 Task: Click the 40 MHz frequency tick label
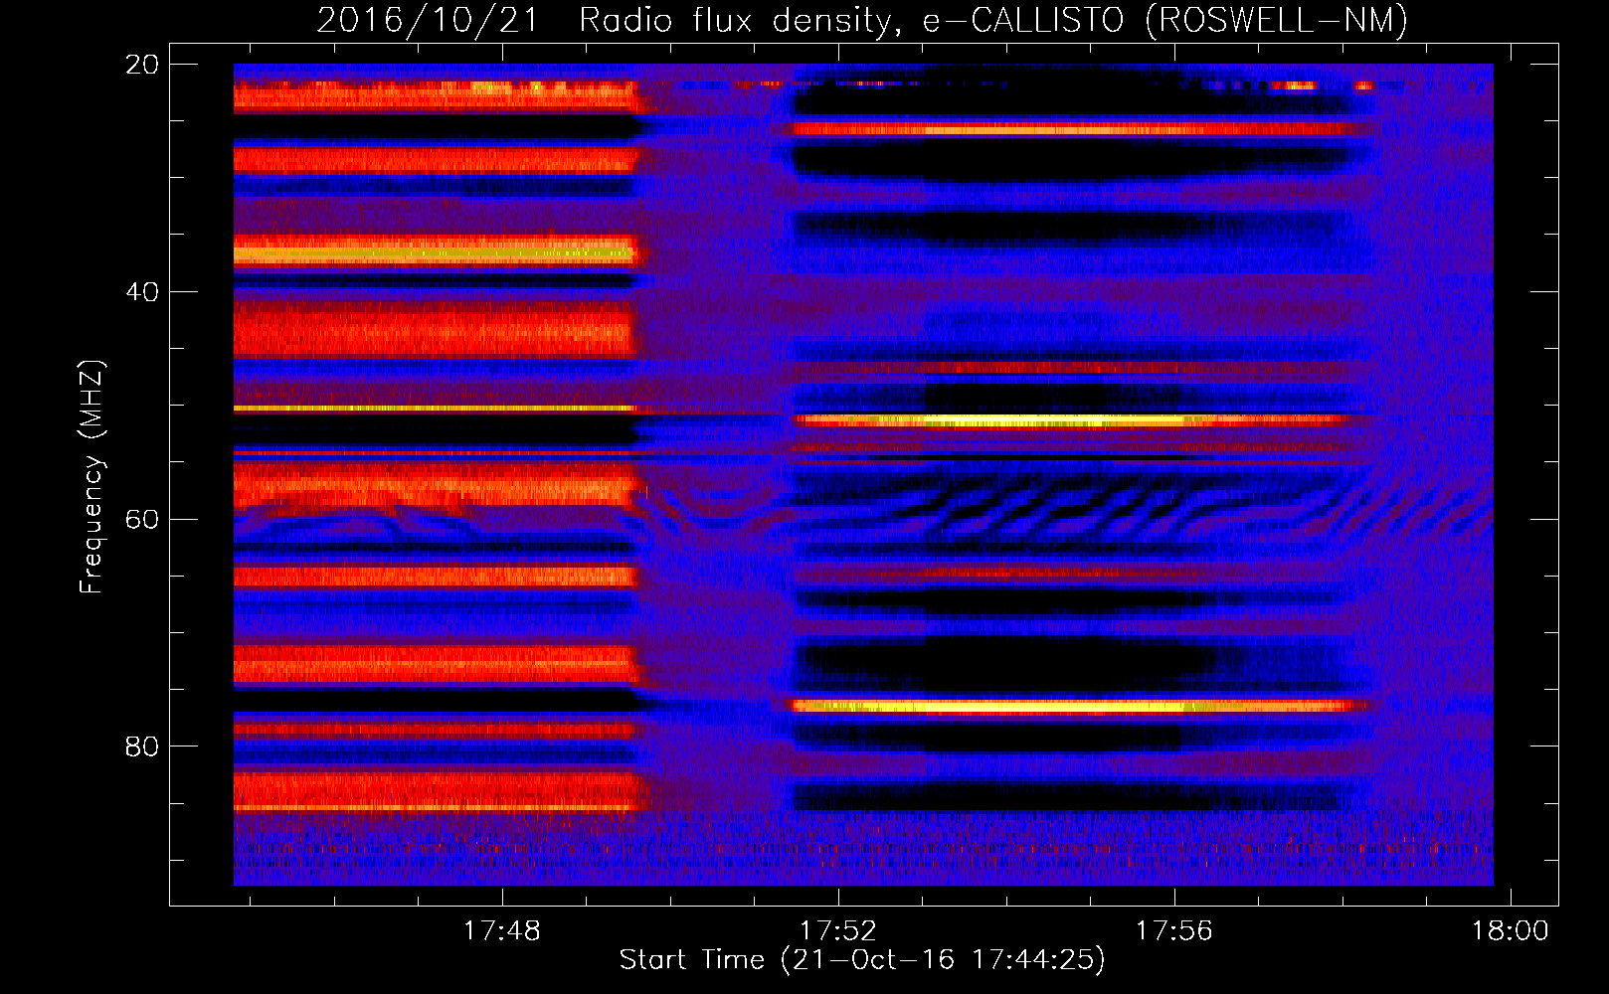(141, 292)
